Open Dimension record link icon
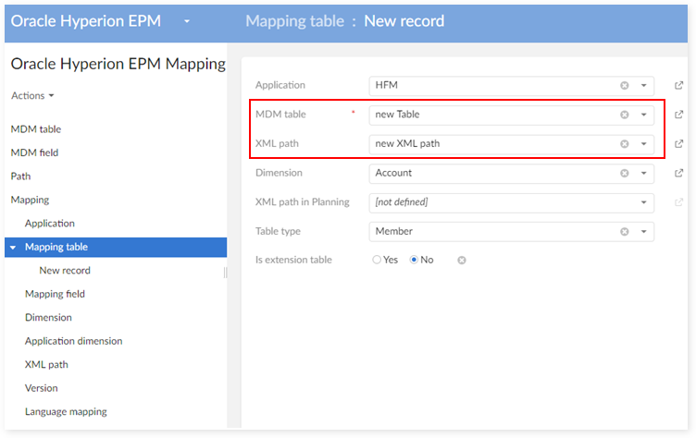Screen dimensions: 696x438 click(679, 173)
